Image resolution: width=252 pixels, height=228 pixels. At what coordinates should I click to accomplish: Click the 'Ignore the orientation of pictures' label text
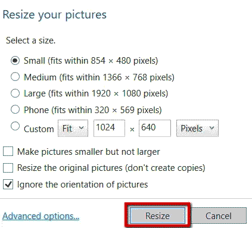tap(82, 185)
